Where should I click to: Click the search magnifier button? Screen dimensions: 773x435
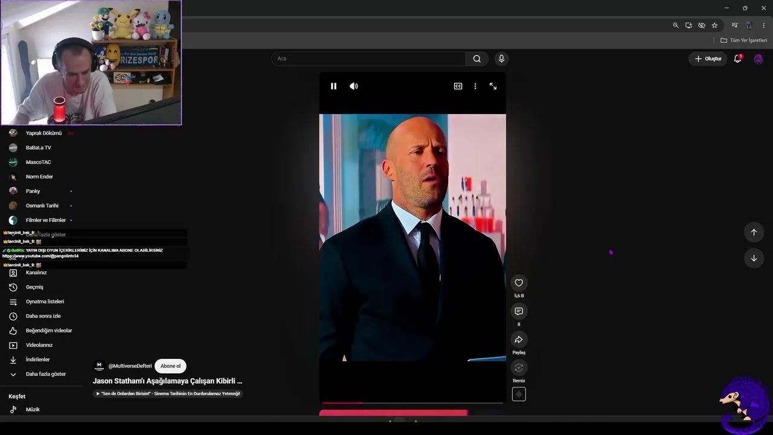pos(477,59)
